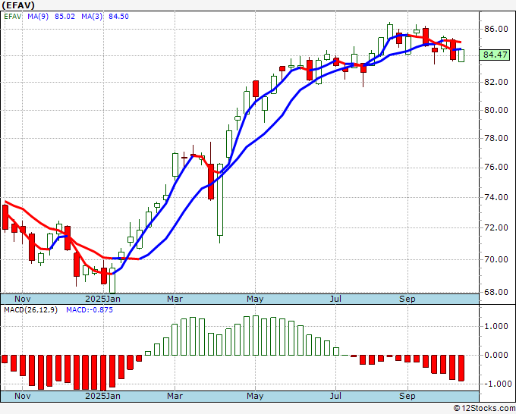Click the last red MACD histogram bar
Image resolution: width=516 pixels, height=414 pixels.
(x=461, y=368)
